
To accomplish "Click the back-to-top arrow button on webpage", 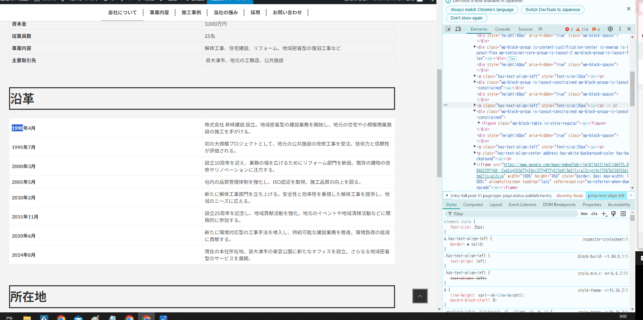I will click(x=420, y=296).
